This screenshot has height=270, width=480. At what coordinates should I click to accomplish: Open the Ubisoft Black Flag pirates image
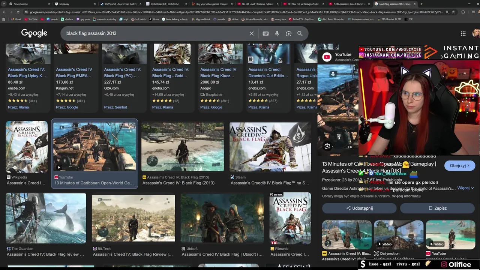222,218
